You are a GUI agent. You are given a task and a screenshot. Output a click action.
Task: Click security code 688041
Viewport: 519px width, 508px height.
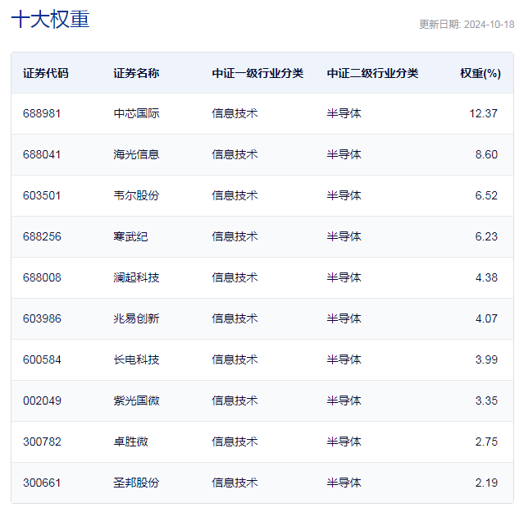pos(42,155)
